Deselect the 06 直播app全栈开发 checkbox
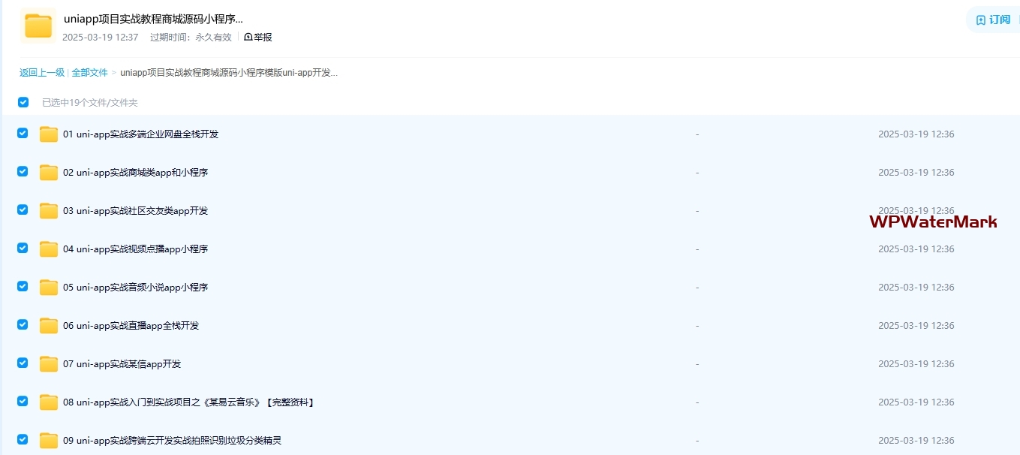 click(x=23, y=324)
